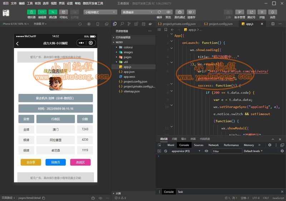Click the editor bookmark icon
The height and width of the screenshot is (201, 286).
point(166,30)
